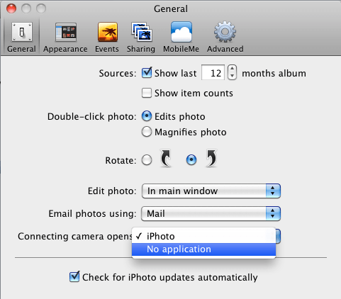Uncheck Show last months album checkbox
This screenshot has height=299, width=341.
(x=147, y=73)
